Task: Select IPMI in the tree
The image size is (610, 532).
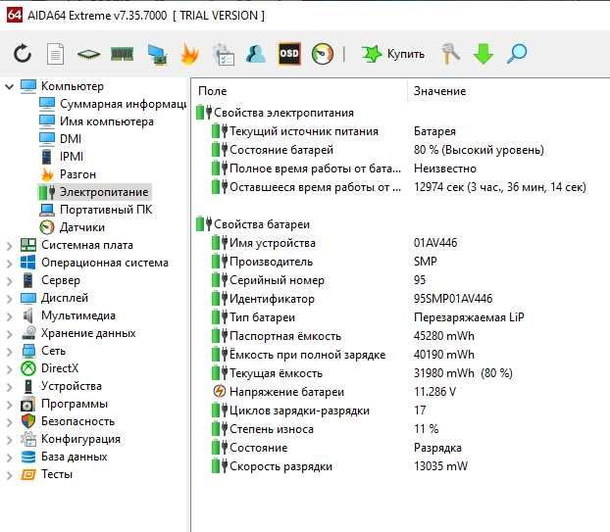Action: (72, 156)
